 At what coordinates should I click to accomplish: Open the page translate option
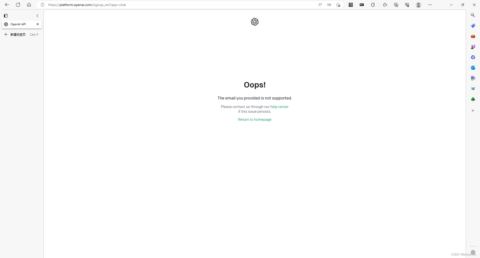(x=329, y=5)
